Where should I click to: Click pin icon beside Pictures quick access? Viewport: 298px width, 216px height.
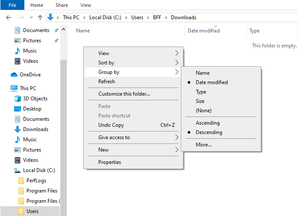pyautogui.click(x=56, y=41)
